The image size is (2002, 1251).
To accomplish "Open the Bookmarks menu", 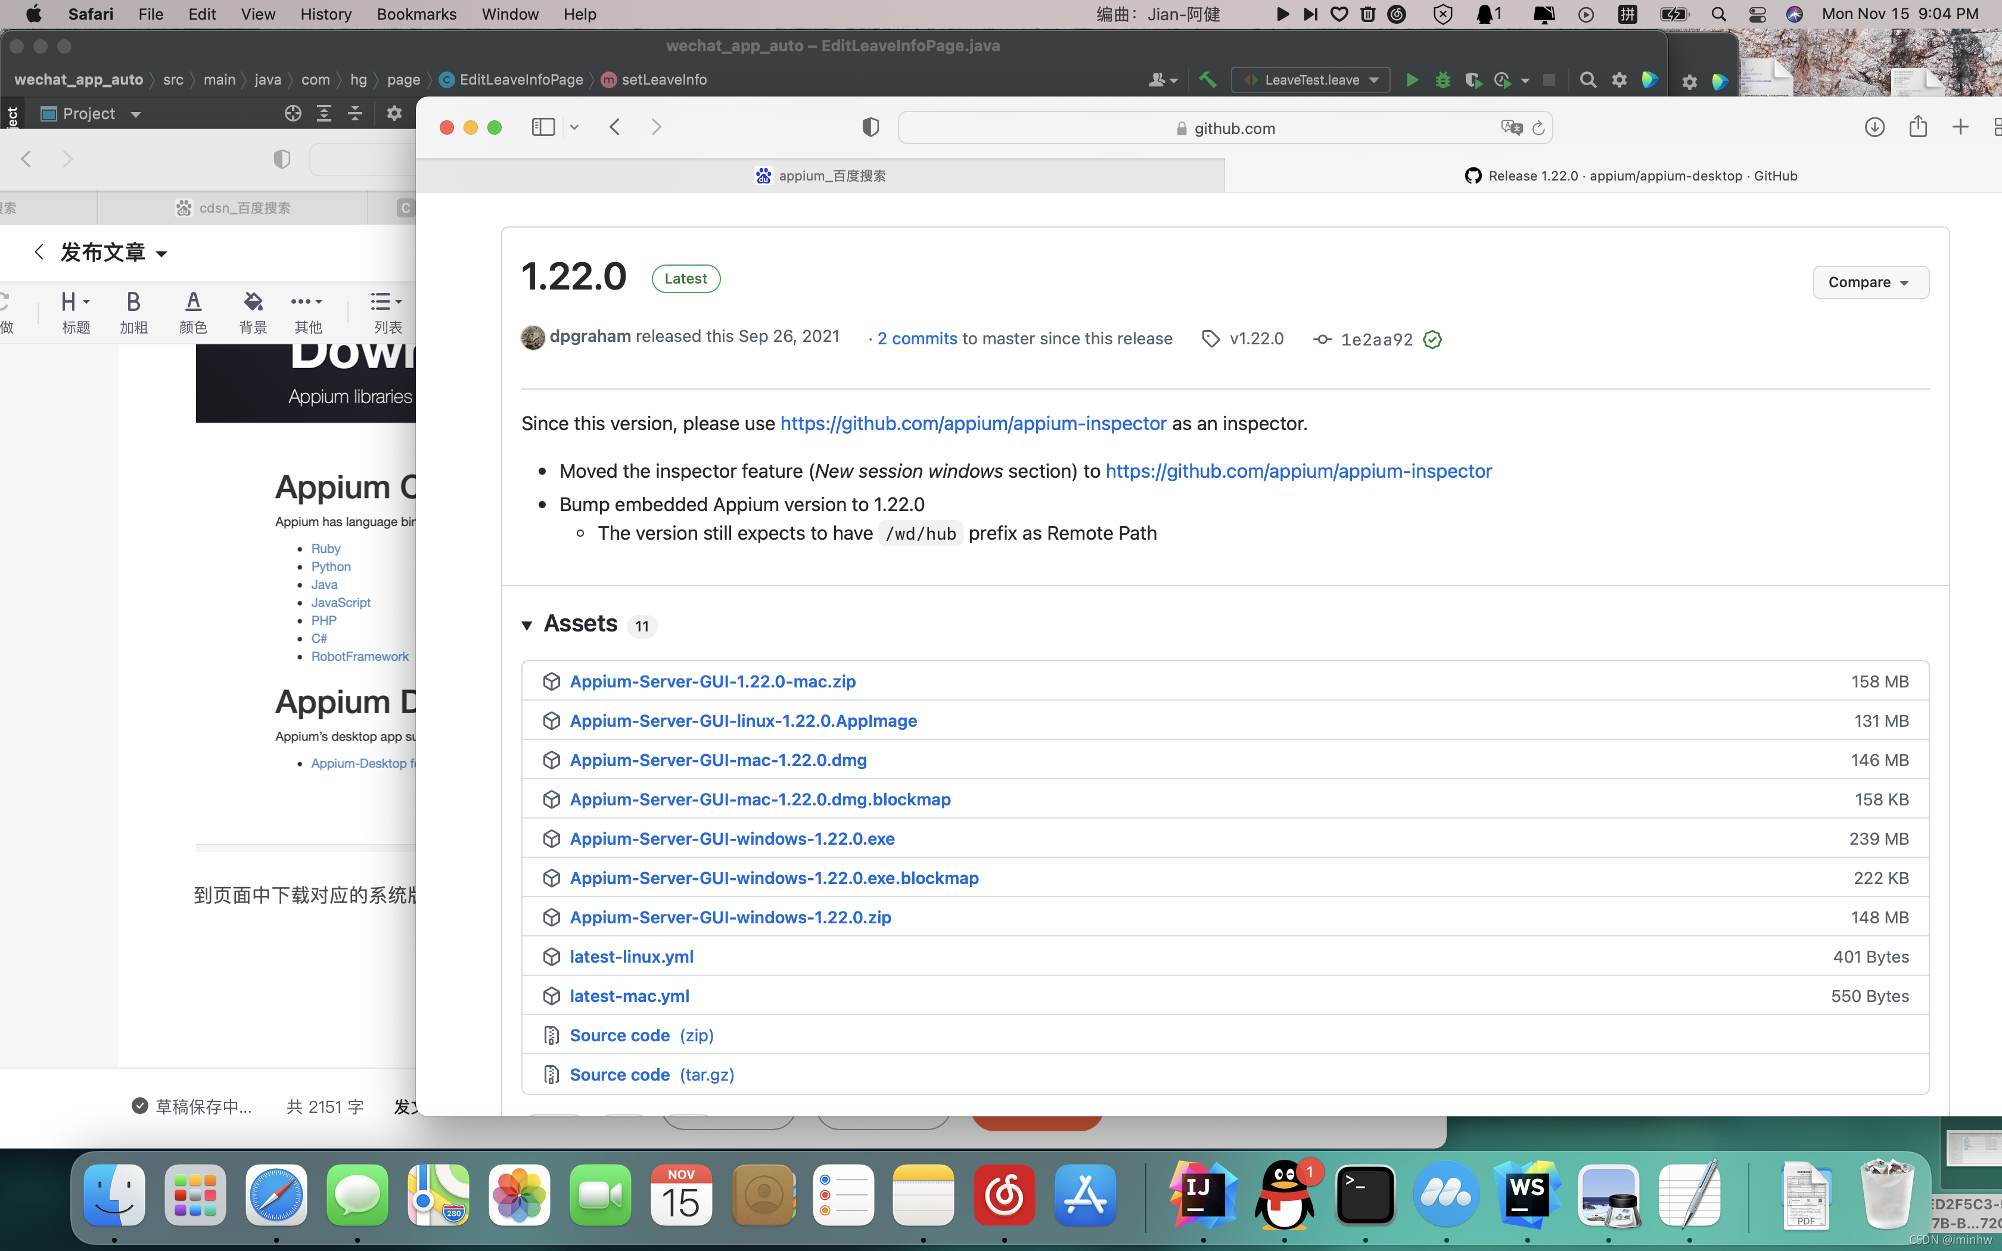I will 416,14.
